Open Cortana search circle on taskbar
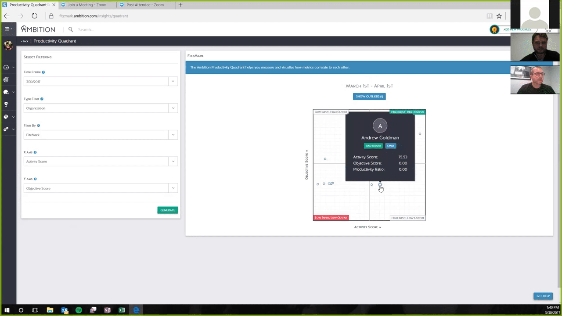Image resolution: width=562 pixels, height=316 pixels. (21, 310)
